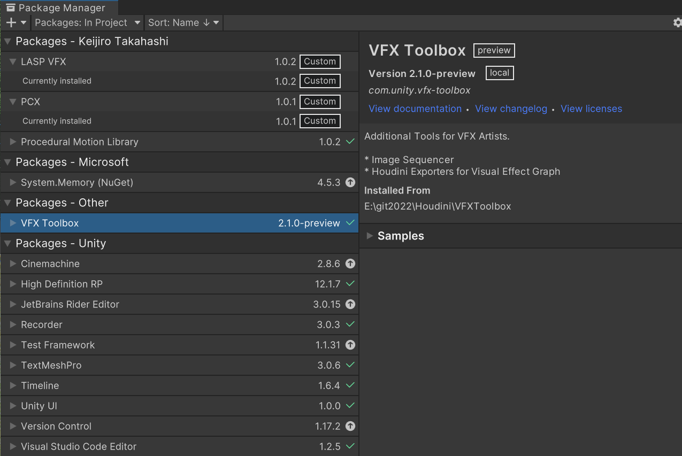Click the E:\git2022\Houdini\VFXToolbox install path
This screenshot has width=682, height=456.
438,206
